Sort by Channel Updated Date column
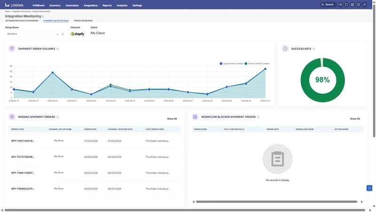The height and width of the screenshot is (212, 376). point(120,129)
